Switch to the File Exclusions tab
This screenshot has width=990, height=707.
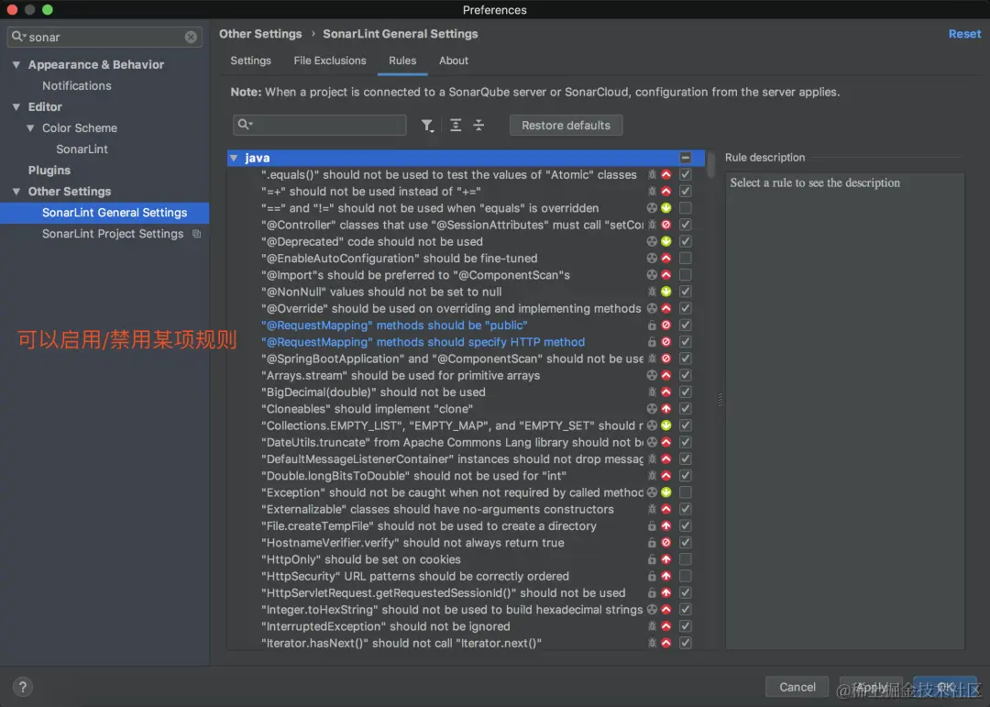click(x=330, y=61)
